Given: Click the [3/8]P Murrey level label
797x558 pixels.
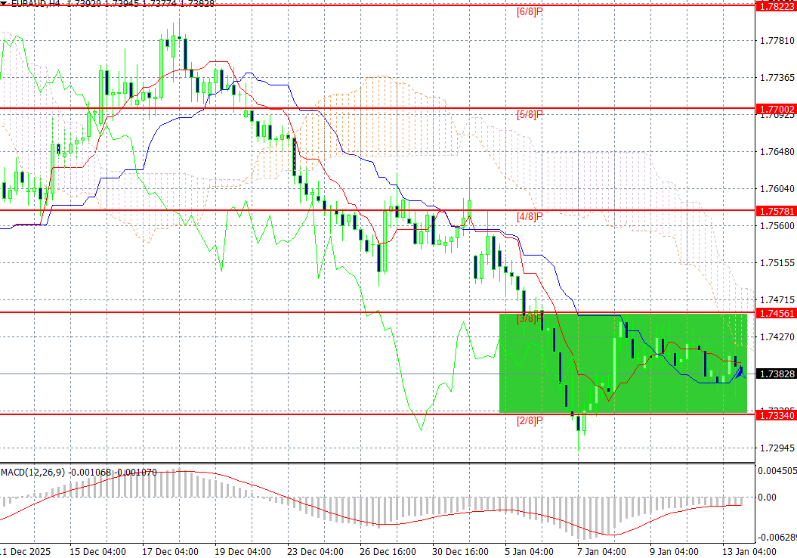Looking at the screenshot, I should click(x=530, y=319).
